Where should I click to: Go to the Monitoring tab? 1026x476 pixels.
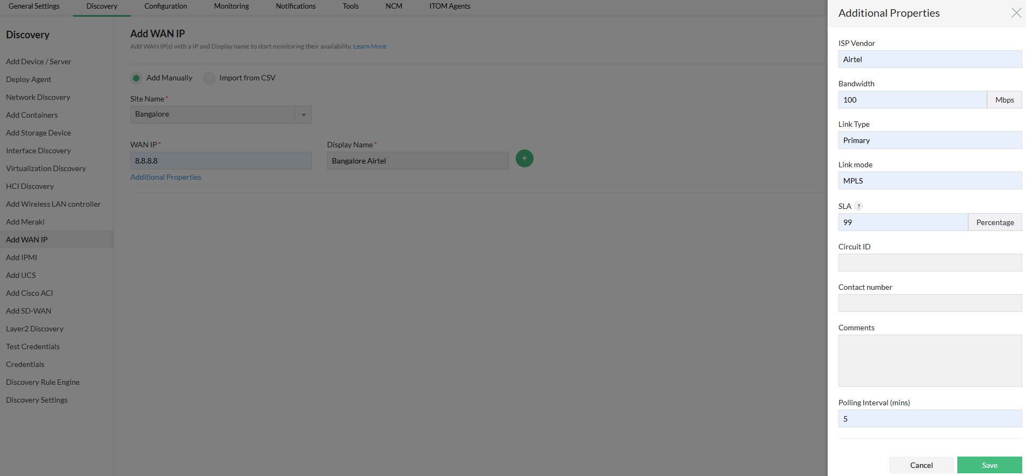coord(231,6)
